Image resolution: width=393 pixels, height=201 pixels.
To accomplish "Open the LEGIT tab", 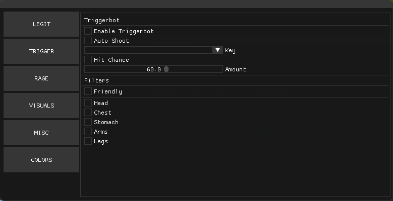I will 41,24.
